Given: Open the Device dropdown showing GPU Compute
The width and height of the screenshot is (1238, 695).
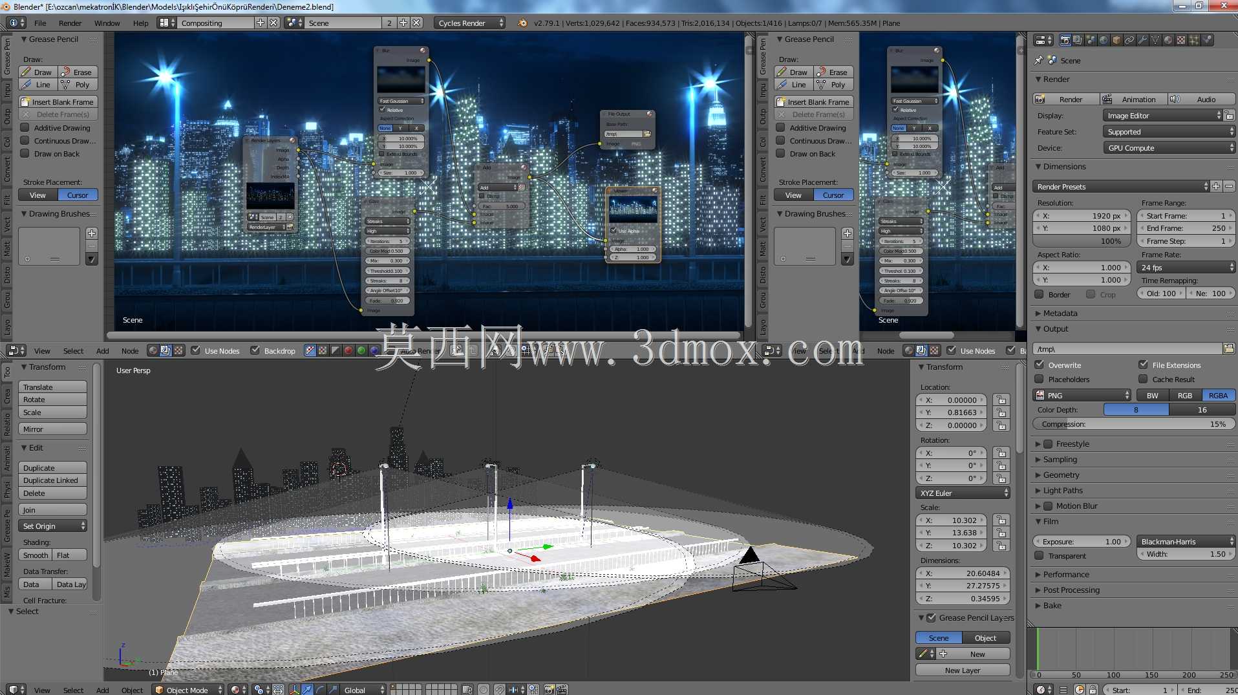Looking at the screenshot, I should pos(1169,148).
